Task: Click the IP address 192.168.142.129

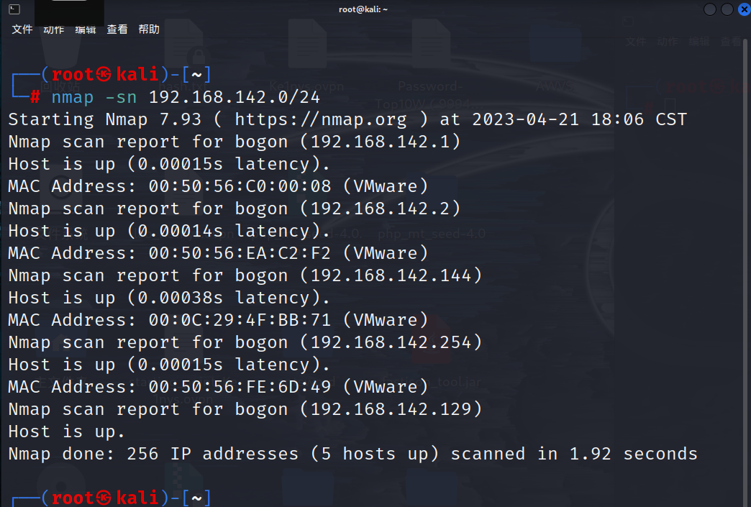Action: 391,409
